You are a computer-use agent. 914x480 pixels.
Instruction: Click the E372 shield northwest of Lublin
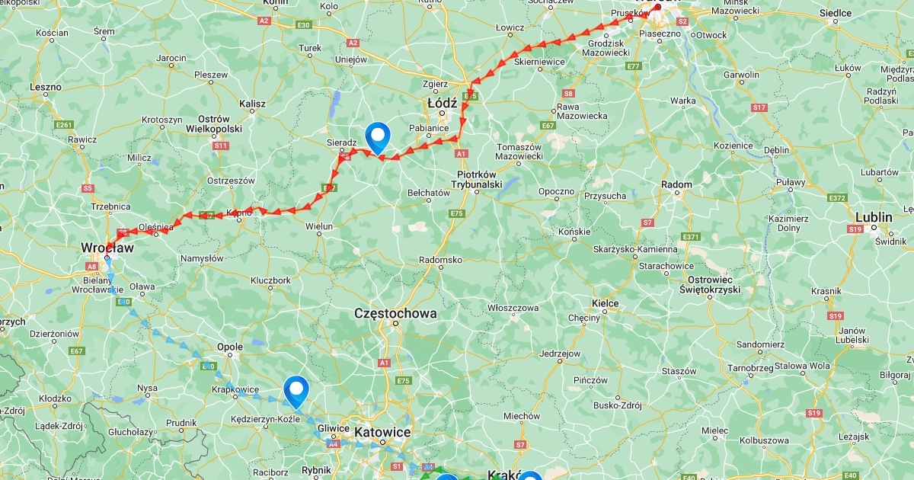coord(837,198)
